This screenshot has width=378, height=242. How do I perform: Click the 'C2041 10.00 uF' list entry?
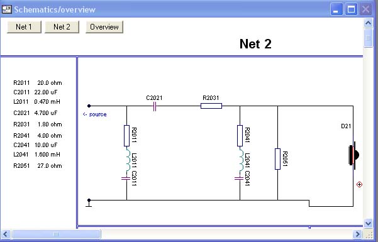(x=35, y=145)
